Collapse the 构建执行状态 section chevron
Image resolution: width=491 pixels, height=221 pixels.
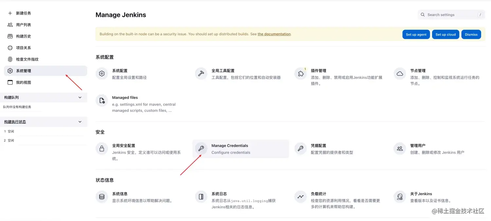[80, 122]
